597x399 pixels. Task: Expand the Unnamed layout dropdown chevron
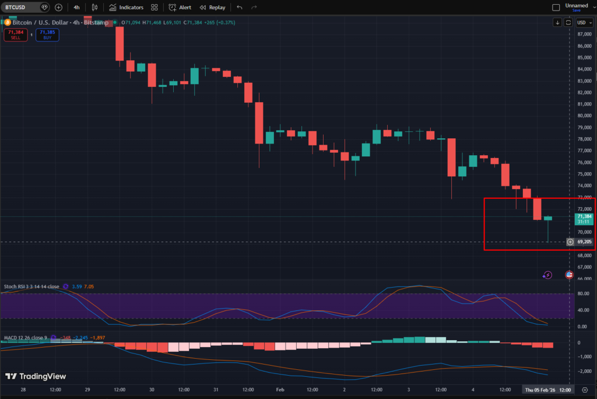pyautogui.click(x=594, y=8)
